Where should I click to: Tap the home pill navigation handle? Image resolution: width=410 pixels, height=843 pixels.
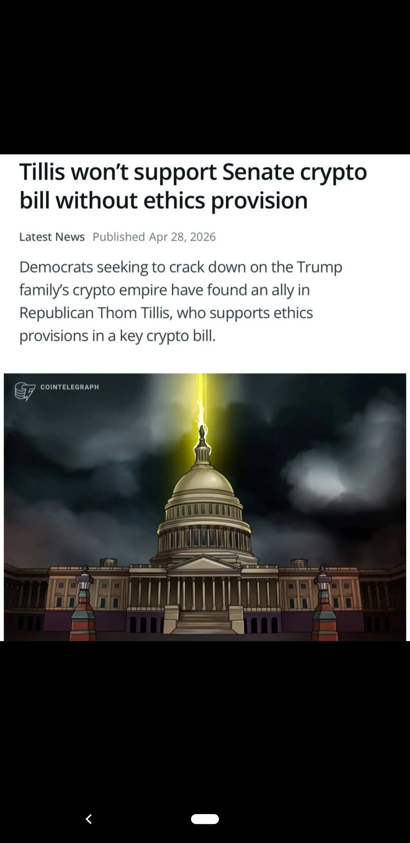(205, 819)
